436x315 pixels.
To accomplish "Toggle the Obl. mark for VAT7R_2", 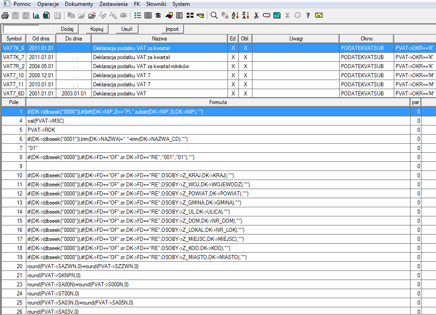I will tap(245, 66).
